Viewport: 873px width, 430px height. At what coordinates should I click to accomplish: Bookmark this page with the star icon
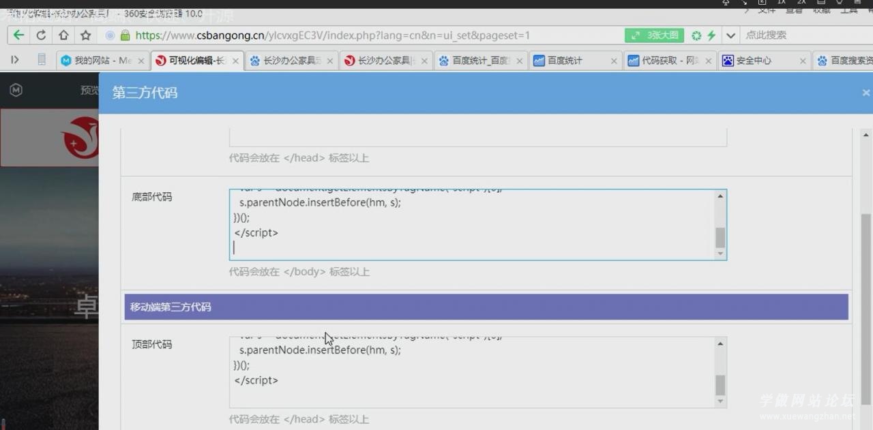86,35
